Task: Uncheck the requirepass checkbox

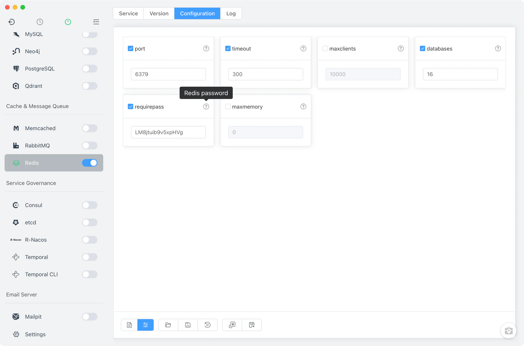Action: coord(130,107)
